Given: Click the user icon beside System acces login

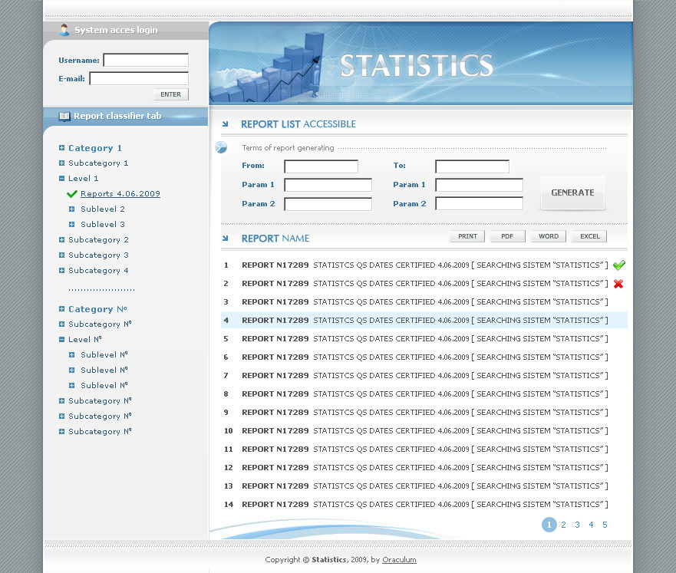Looking at the screenshot, I should [x=64, y=30].
